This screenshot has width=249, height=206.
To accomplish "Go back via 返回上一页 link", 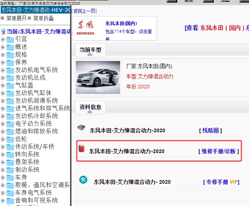I will point(84,11).
